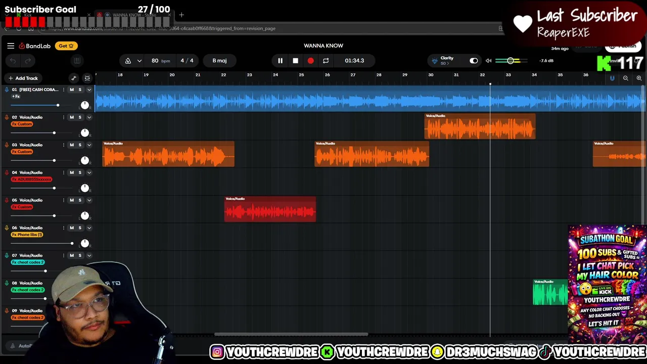Expand track 01 with its chevron
This screenshot has width=647, height=364.
coord(89,89)
